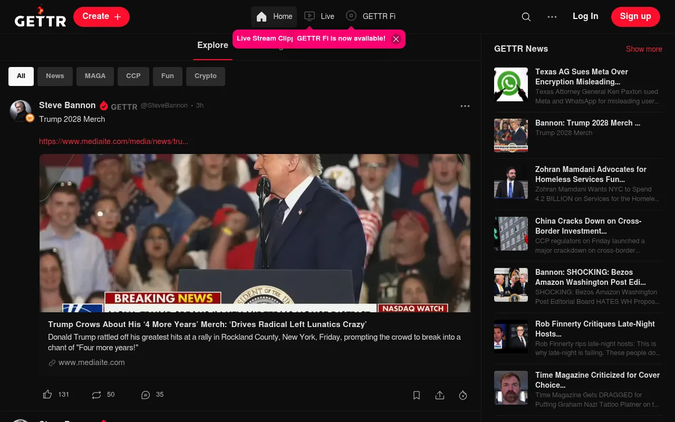Open Steve Bannon's profile name
The image size is (675, 422).
tap(67, 105)
